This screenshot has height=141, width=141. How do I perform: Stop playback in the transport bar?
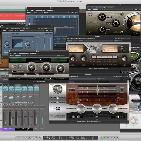tap(30, 138)
